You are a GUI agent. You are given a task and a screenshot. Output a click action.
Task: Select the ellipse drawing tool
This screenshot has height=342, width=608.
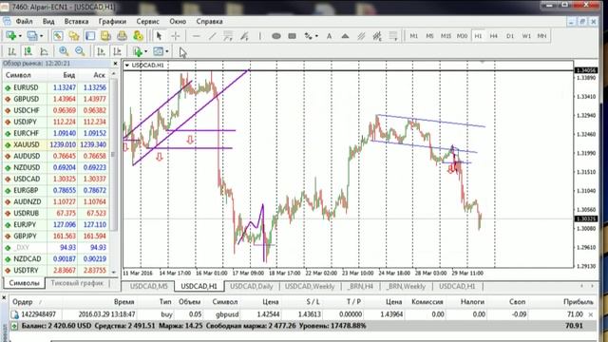tap(276, 36)
